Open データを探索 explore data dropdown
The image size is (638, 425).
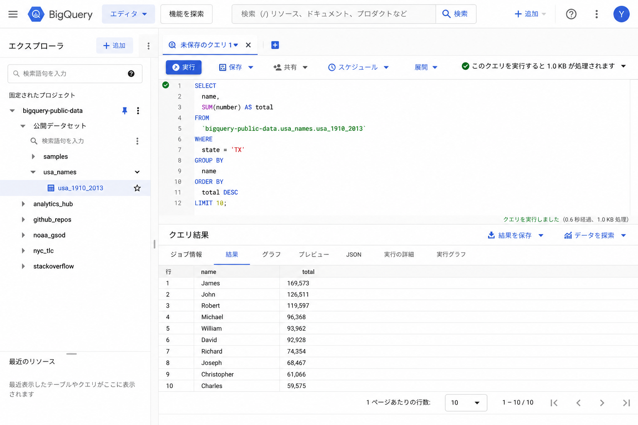(x=595, y=235)
